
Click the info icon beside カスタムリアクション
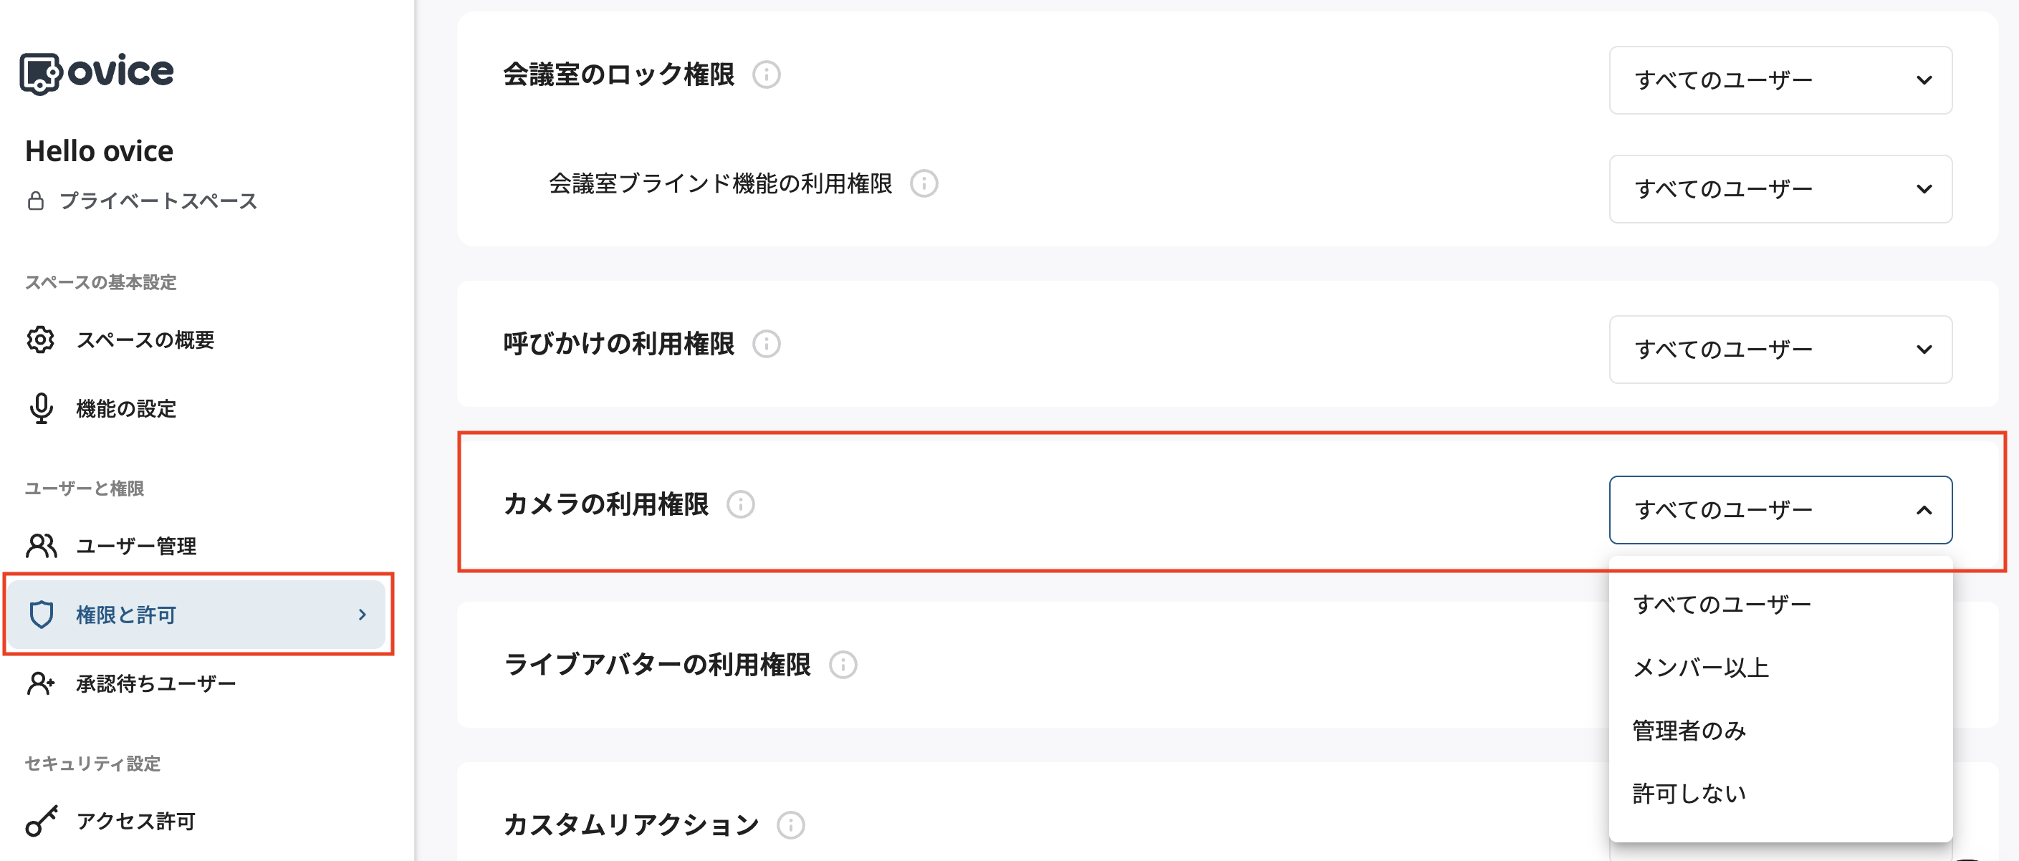pos(791,825)
